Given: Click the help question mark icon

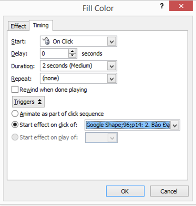Looking at the screenshot, I should click(x=162, y=6).
